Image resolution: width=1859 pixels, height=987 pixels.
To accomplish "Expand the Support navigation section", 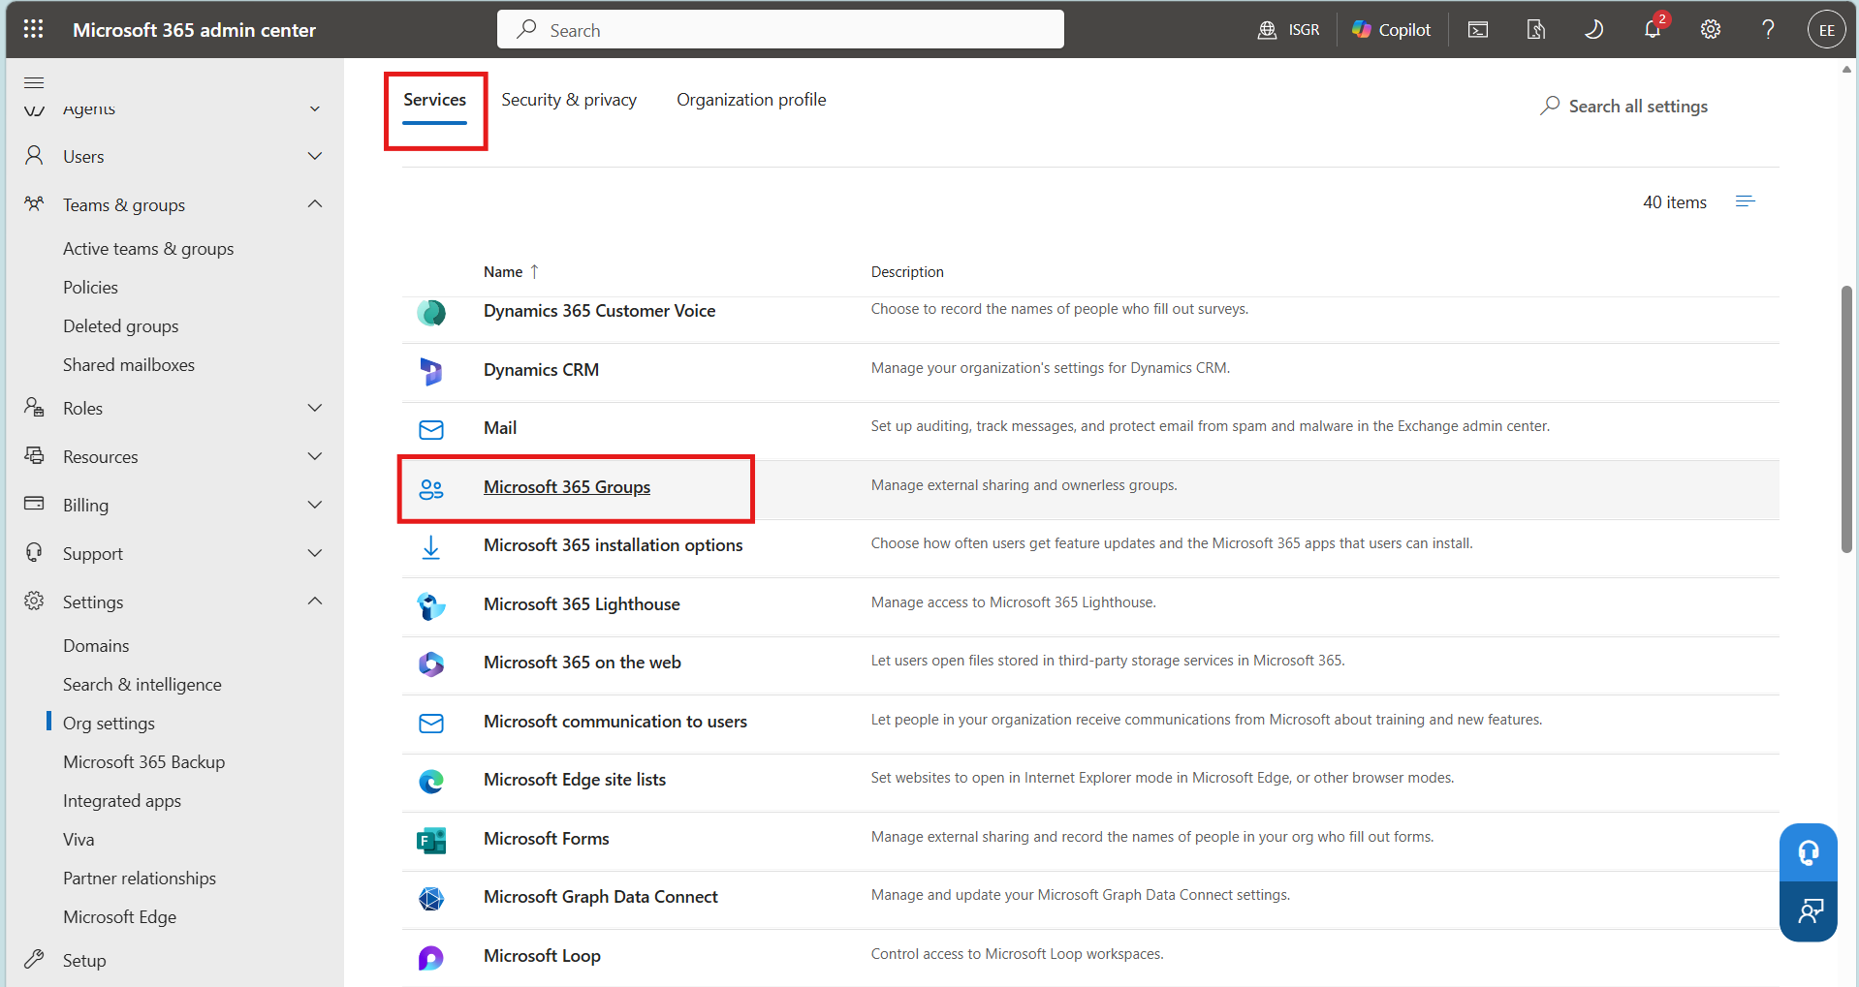I will click(174, 553).
